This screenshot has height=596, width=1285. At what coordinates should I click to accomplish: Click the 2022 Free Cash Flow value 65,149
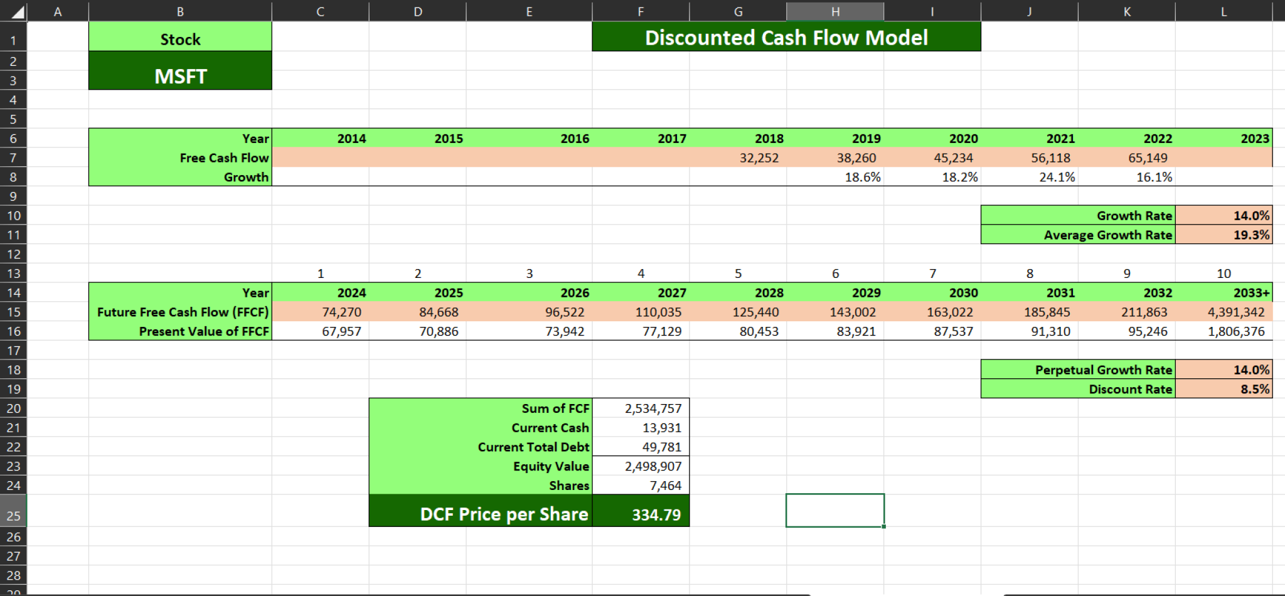click(1126, 157)
